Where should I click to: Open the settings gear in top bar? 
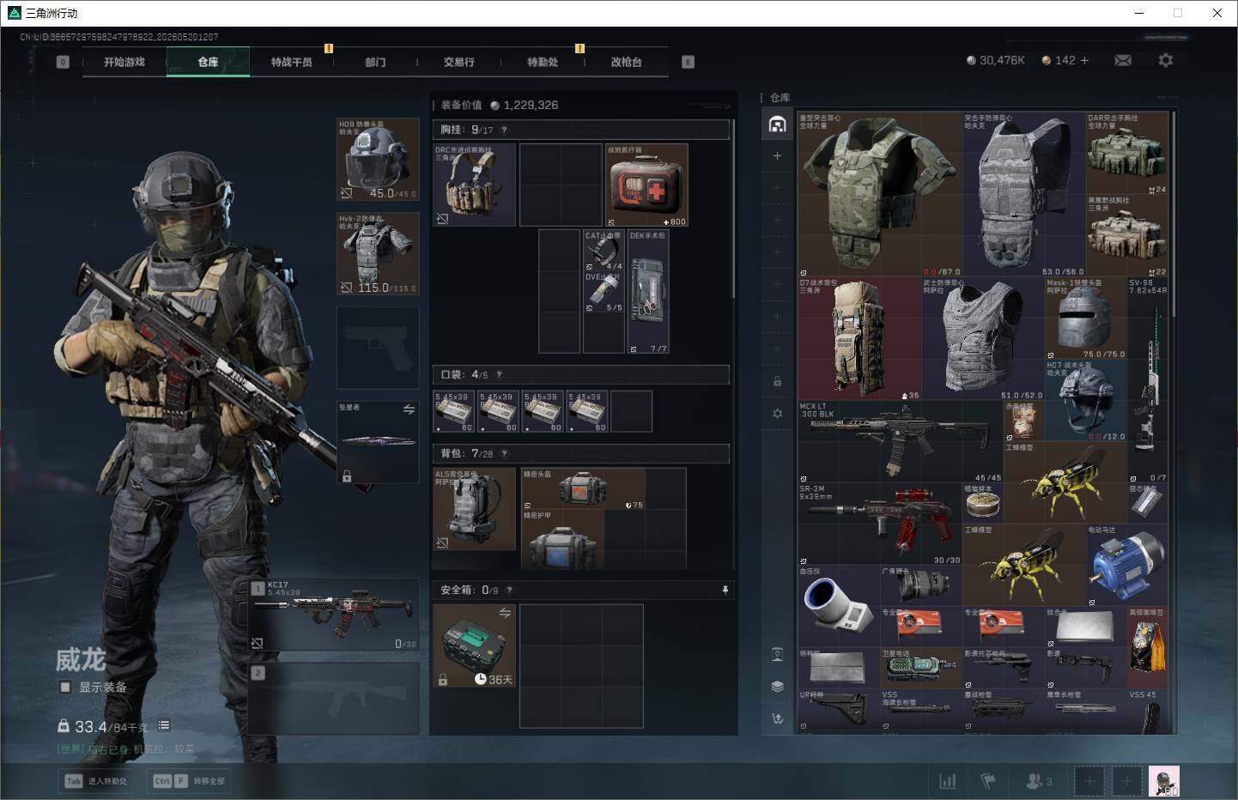(1165, 60)
